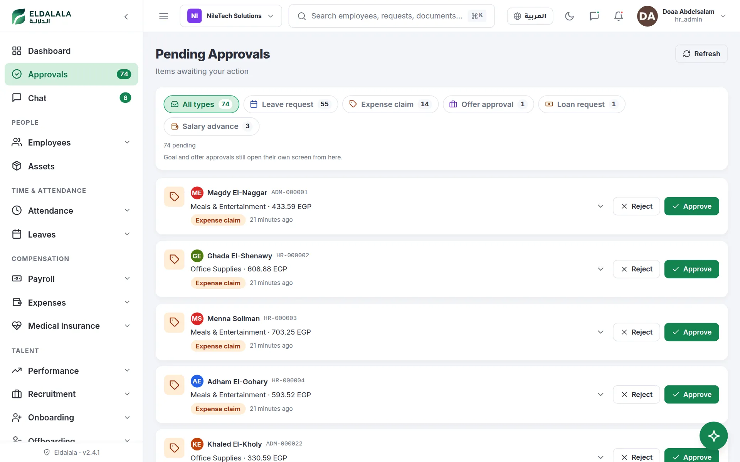Filter by Expense claim
This screenshot has height=462, width=740.
click(x=390, y=104)
